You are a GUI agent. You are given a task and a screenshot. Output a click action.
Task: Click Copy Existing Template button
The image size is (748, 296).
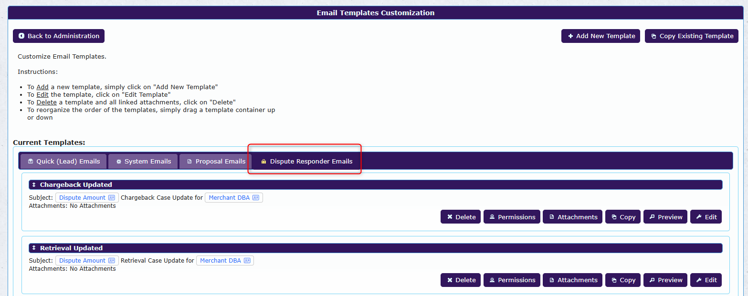[x=691, y=36]
